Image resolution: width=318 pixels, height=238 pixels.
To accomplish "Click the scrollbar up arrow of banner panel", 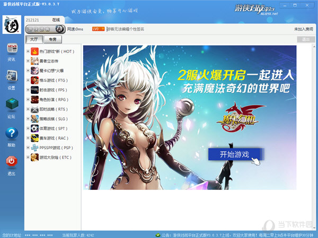I will (314, 47).
